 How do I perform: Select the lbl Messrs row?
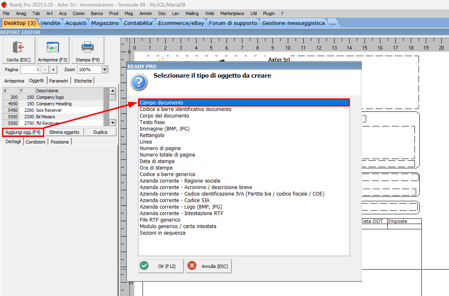tap(53, 117)
